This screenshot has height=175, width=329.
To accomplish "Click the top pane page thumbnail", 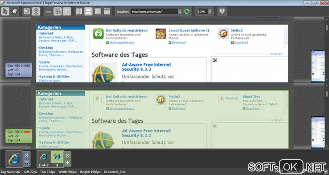I will pos(318,66).
